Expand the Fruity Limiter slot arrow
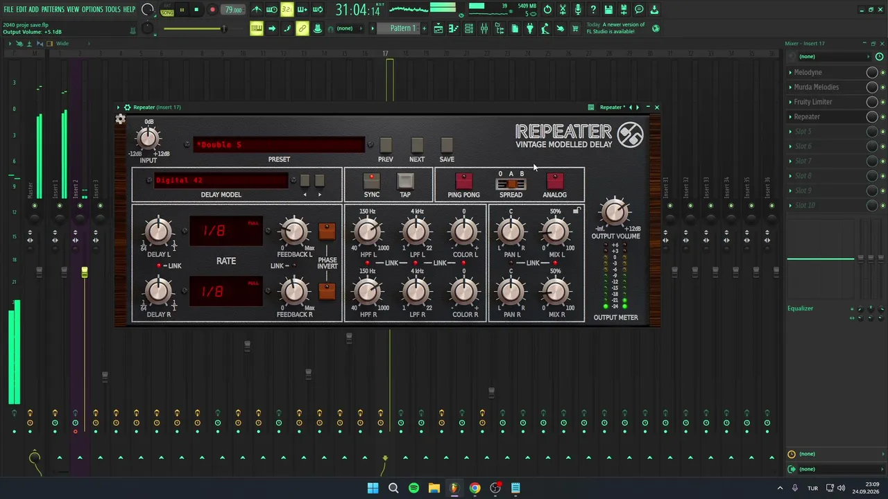 point(790,102)
